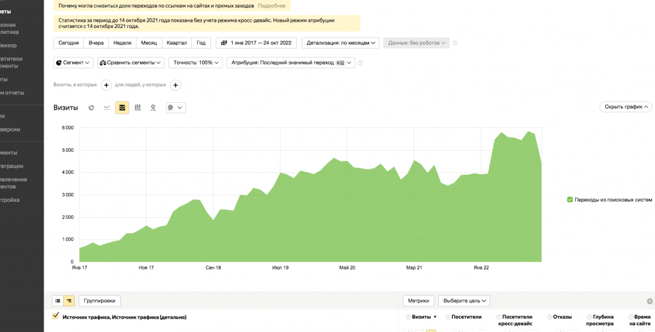Open 'Точность: 100%' dropdown
The height and width of the screenshot is (332, 655).
[195, 63]
